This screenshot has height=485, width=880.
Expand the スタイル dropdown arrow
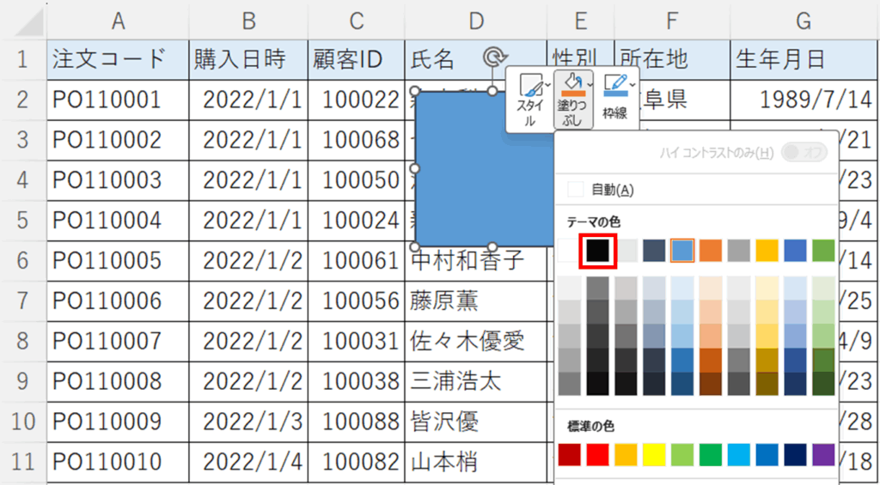pyautogui.click(x=547, y=84)
